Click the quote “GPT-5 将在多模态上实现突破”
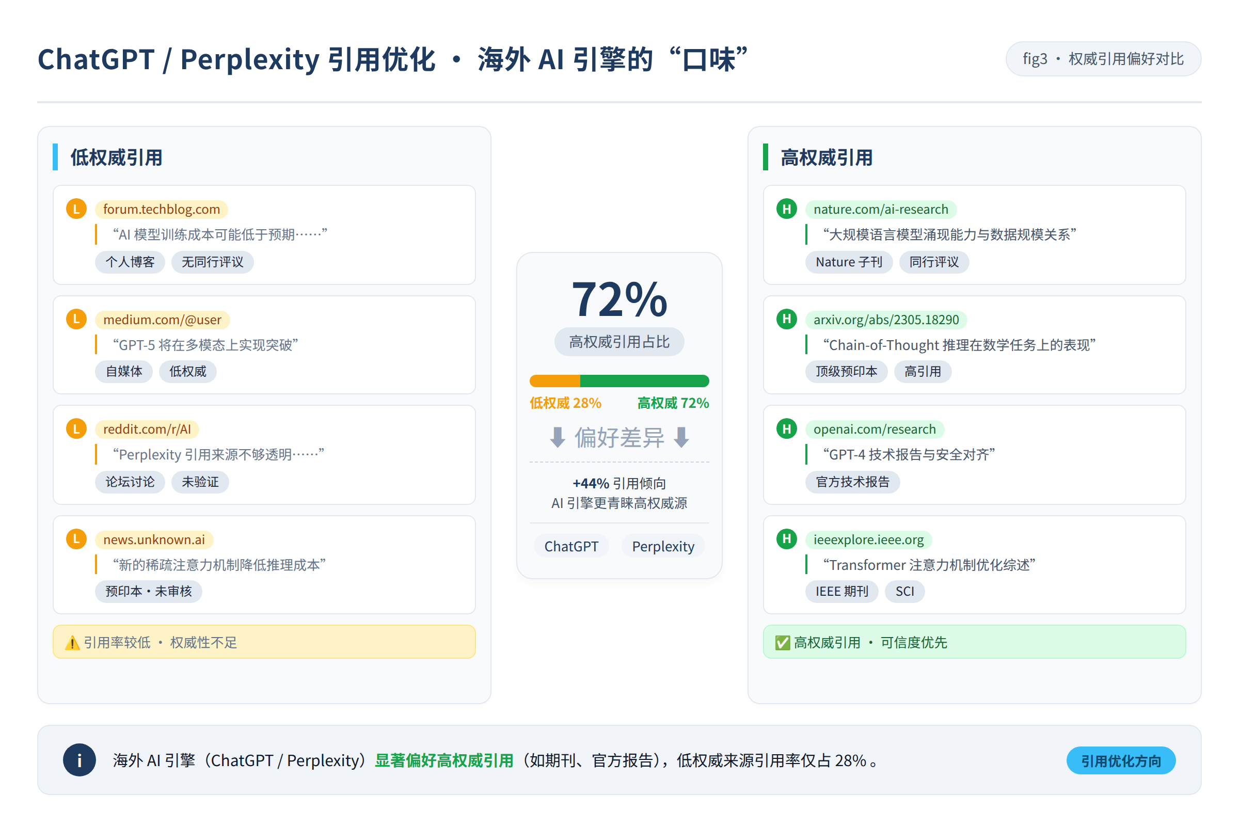 click(205, 345)
